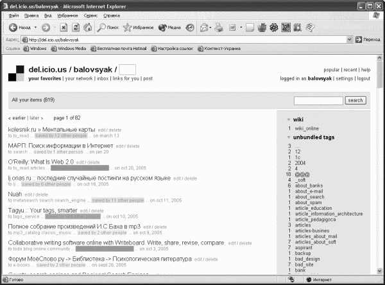Click the Print toolbar icon
Screen dimensions: 385x285
pos(219,28)
